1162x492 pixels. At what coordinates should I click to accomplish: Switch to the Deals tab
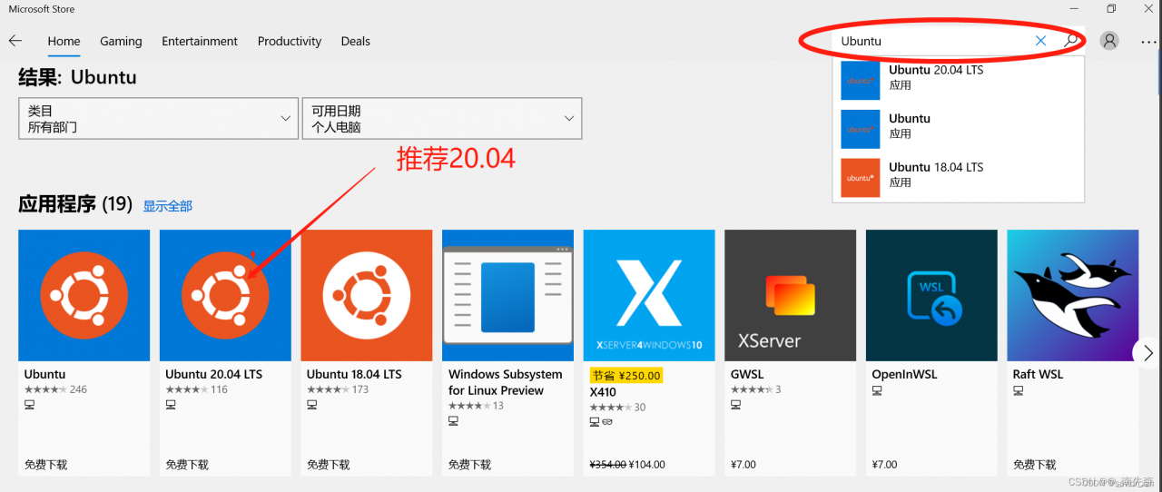356,41
